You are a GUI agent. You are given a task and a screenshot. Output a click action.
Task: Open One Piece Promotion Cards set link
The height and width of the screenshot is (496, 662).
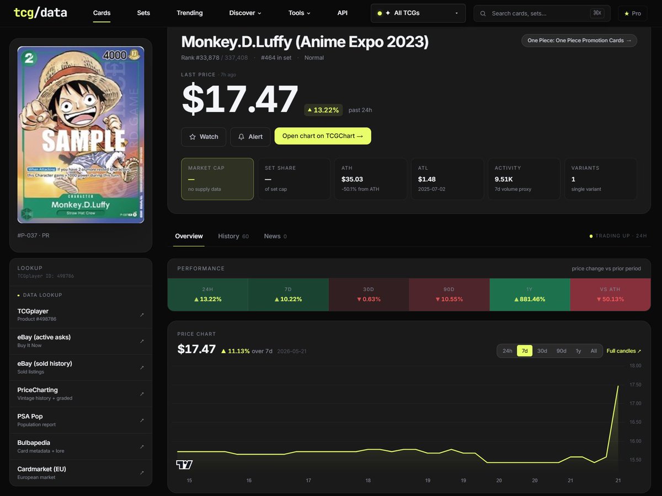(x=579, y=40)
